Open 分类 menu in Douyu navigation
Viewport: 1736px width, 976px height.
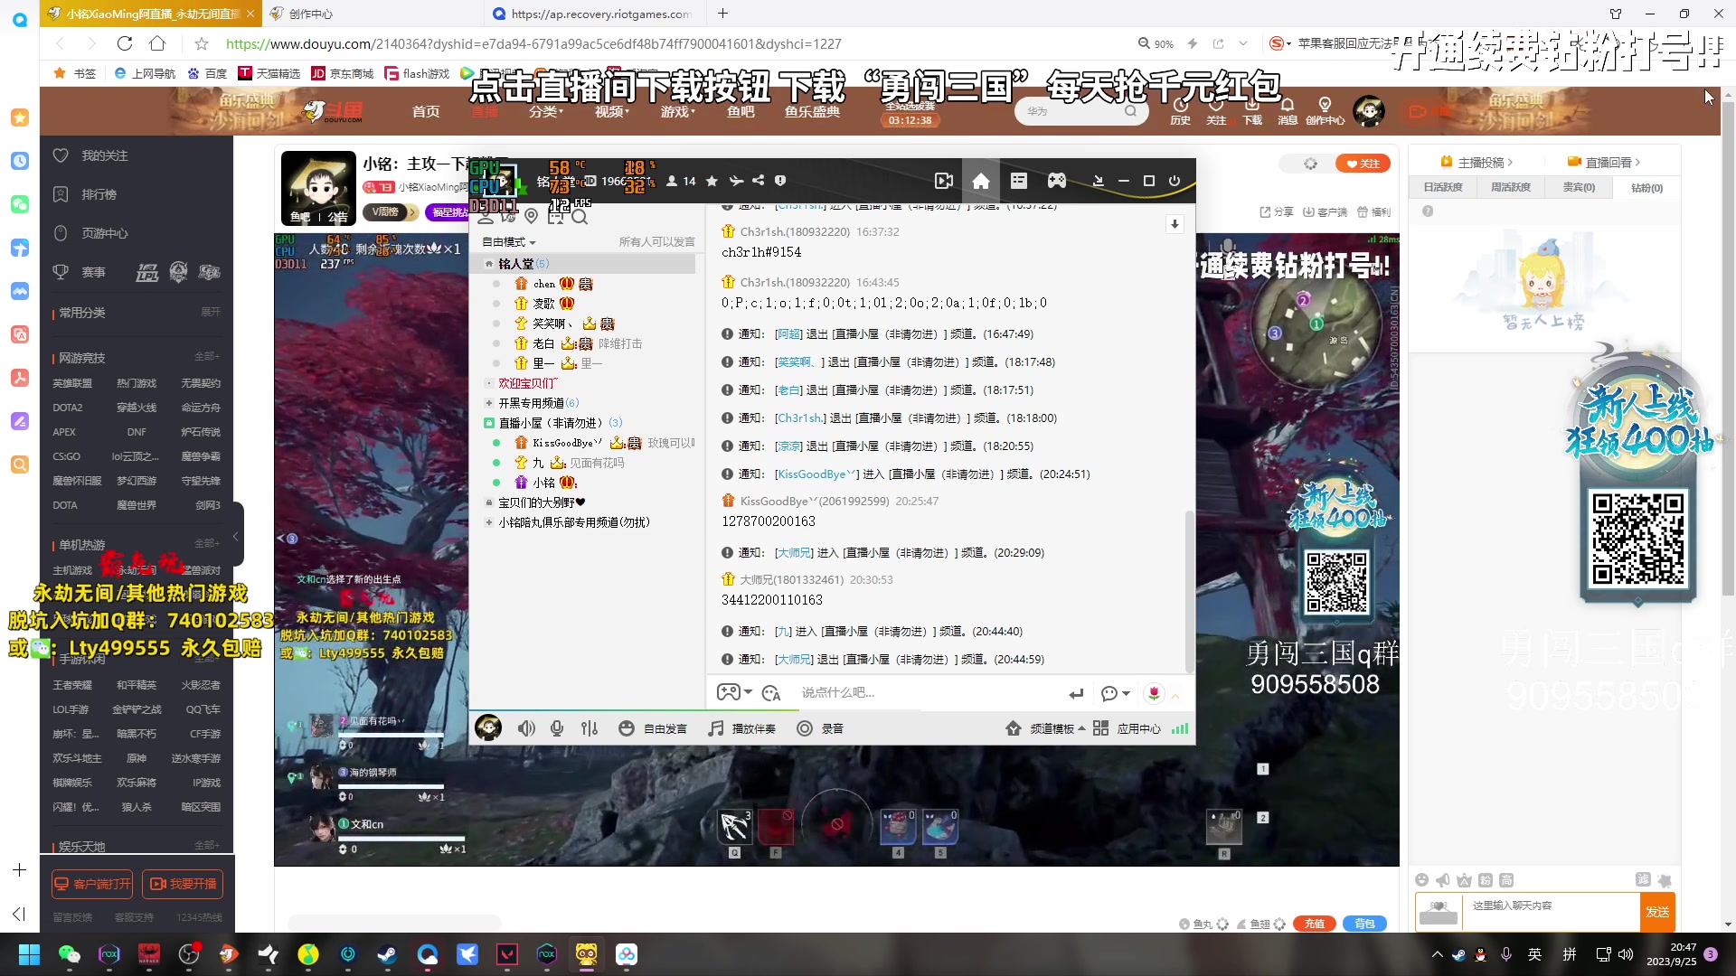click(x=545, y=111)
